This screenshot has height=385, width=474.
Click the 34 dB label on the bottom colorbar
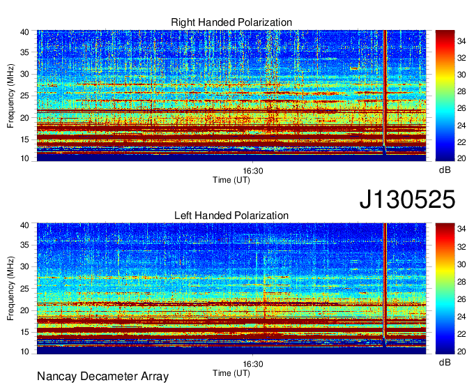pyautogui.click(x=461, y=229)
